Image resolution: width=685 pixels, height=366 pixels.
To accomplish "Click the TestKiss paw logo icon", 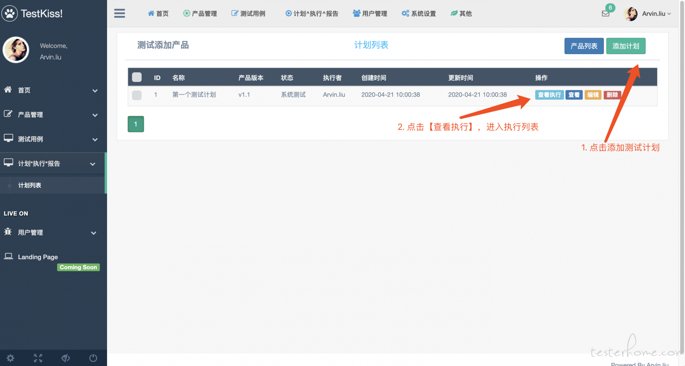I will click(10, 14).
